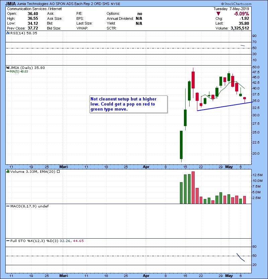268x279 pixels.
Task: Click the High value 36.55
Action: (33, 18)
